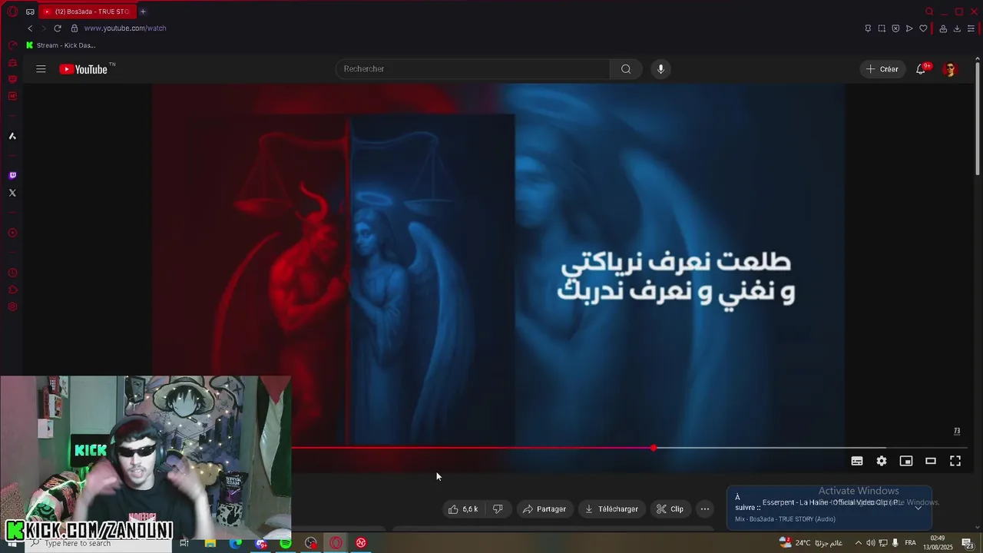Open the Opera sidebar X icon
Screen dimensions: 983x553
pyautogui.click(x=12, y=193)
